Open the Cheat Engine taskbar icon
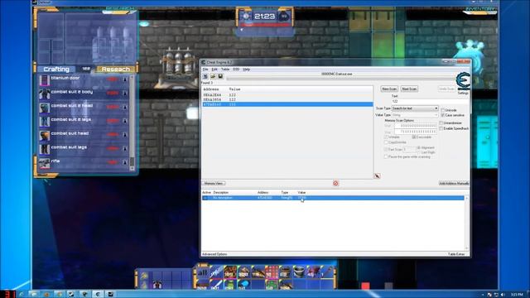Screen dimensions: 530x298 click(x=98, y=295)
